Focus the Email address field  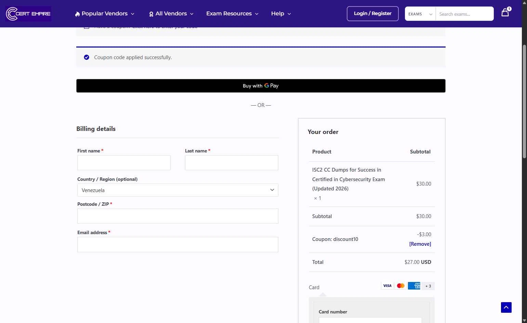(178, 245)
